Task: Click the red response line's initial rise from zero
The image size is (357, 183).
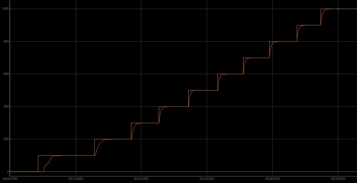Action: point(44,169)
